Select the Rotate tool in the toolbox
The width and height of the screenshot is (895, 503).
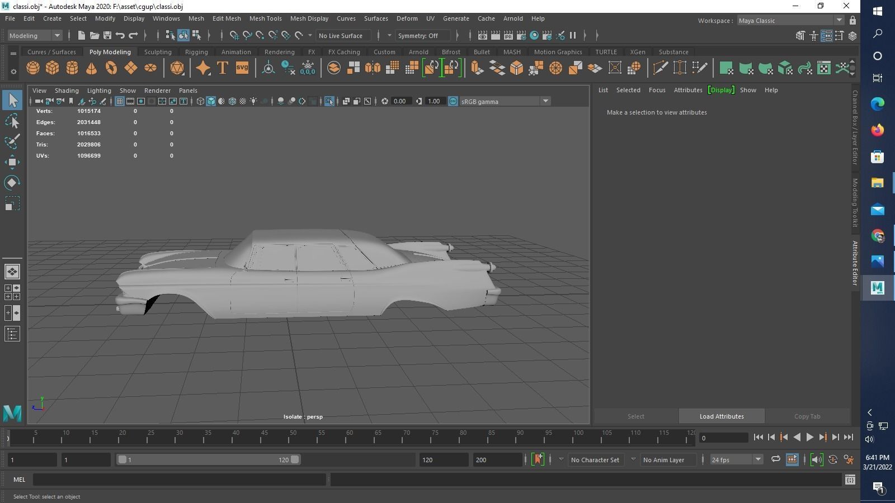click(12, 183)
